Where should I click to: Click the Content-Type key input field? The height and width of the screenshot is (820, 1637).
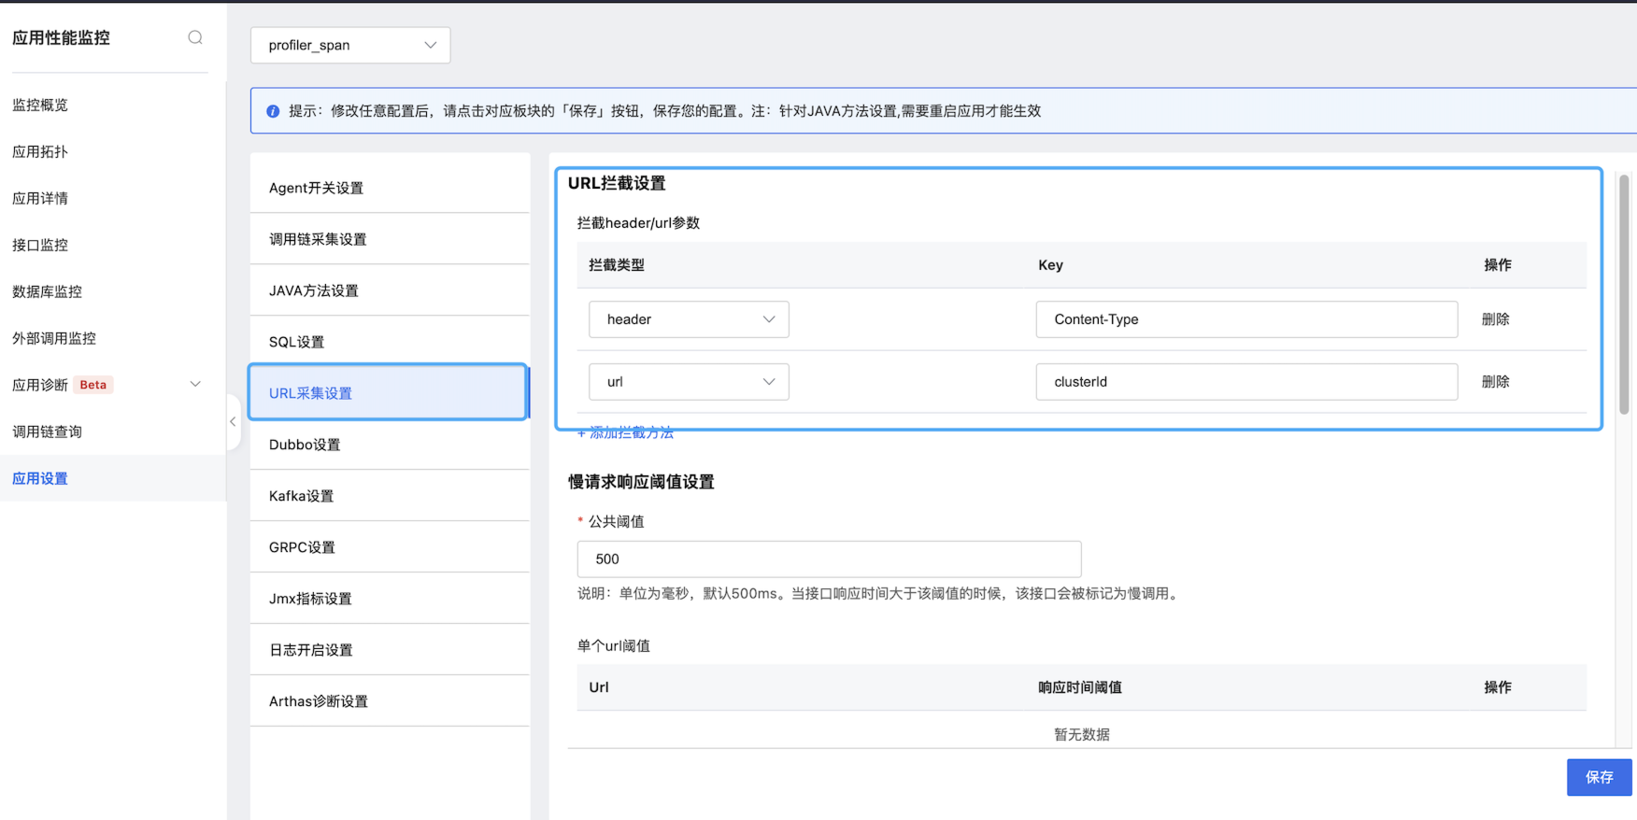click(x=1246, y=319)
